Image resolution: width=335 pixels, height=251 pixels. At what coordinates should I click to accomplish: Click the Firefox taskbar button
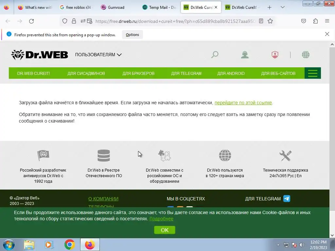tap(90, 244)
